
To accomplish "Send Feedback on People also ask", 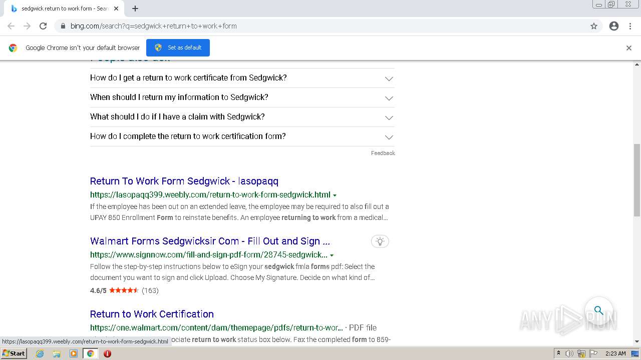I will (x=383, y=153).
